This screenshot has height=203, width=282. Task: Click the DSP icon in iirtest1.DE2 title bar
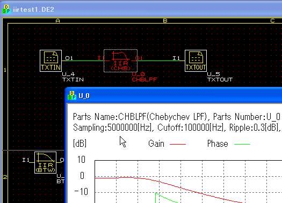6,9
